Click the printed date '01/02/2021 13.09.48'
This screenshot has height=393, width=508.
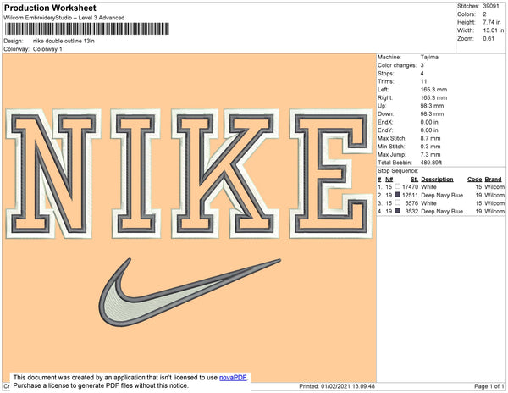(348, 386)
